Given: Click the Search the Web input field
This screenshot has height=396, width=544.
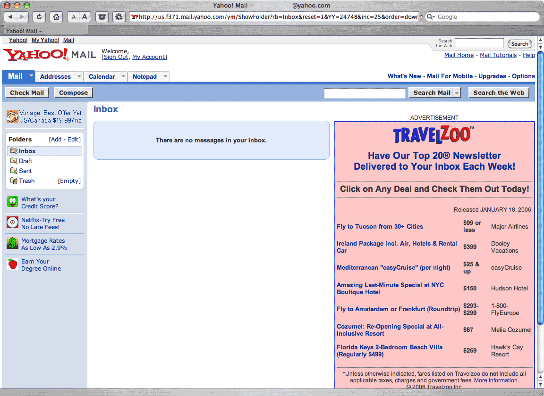Looking at the screenshot, I should (479, 43).
